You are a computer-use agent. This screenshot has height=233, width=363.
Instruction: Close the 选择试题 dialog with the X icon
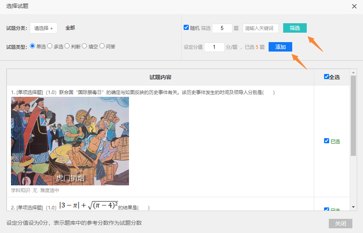354,6
